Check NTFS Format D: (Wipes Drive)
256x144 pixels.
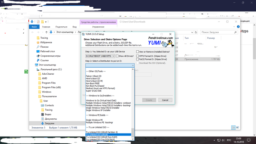[138, 56]
